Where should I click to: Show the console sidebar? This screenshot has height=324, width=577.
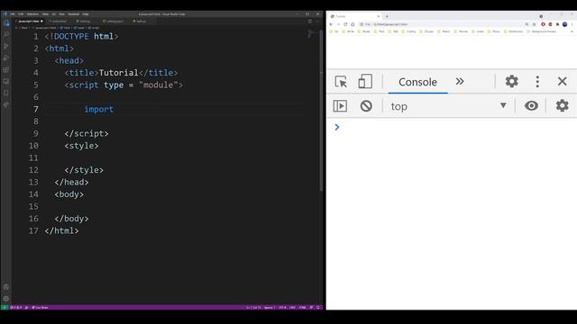coord(340,106)
